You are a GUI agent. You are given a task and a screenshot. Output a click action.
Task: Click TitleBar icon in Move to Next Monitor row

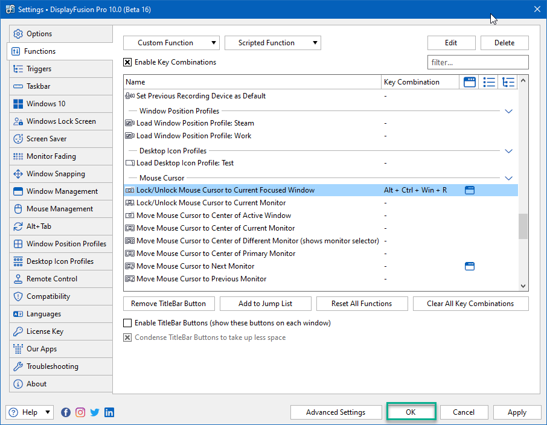[470, 266]
